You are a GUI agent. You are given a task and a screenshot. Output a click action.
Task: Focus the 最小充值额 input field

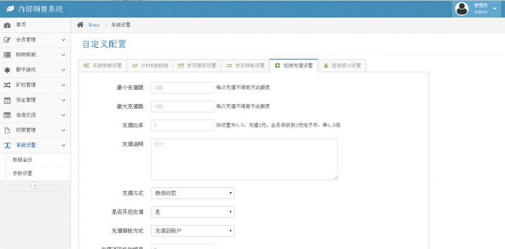(183, 88)
